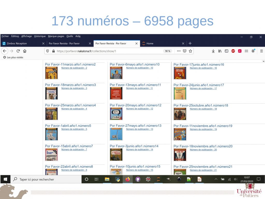265x199 pixels.
Task: Click the URL address bar
Action: tap(109, 51)
